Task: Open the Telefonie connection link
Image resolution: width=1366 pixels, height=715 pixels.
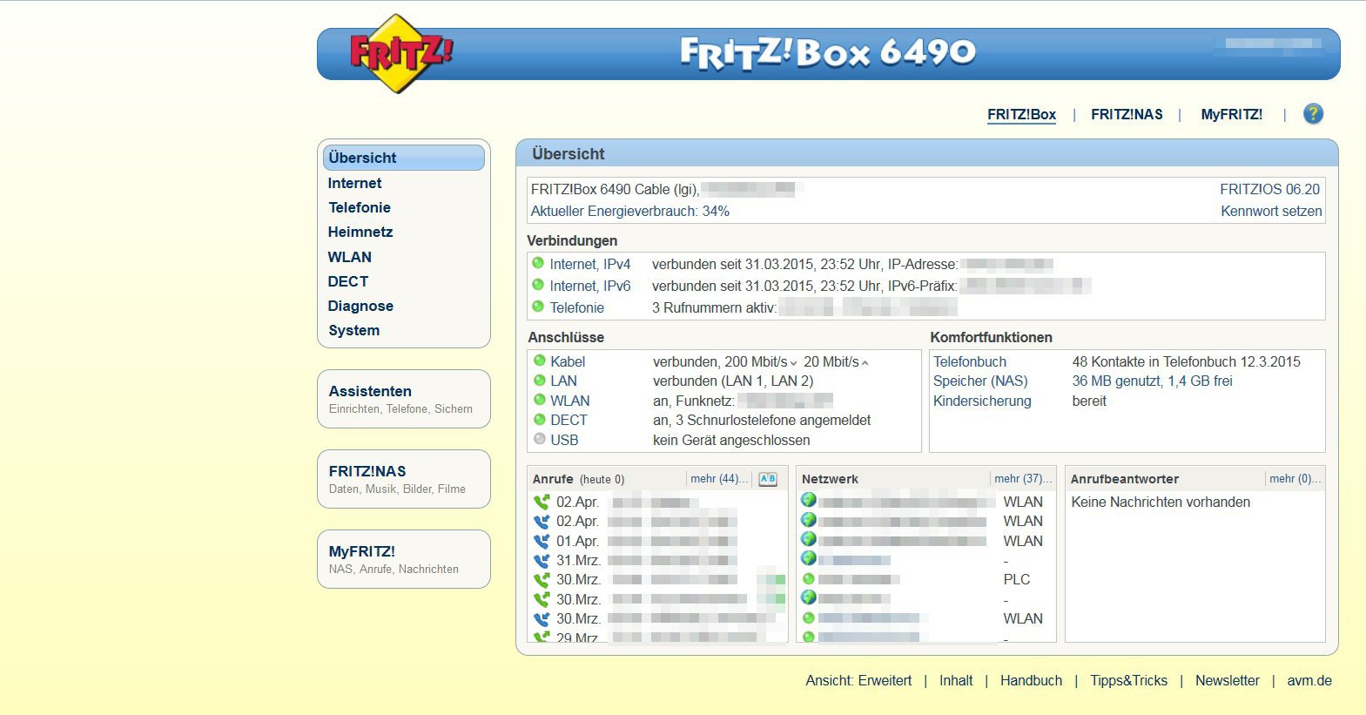Action: coord(576,307)
